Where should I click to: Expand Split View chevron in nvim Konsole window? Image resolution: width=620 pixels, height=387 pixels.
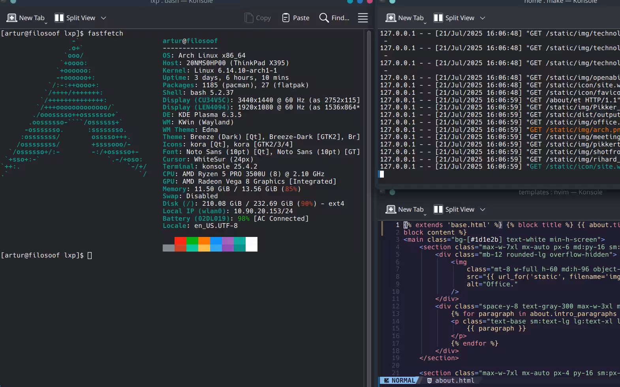coord(483,209)
